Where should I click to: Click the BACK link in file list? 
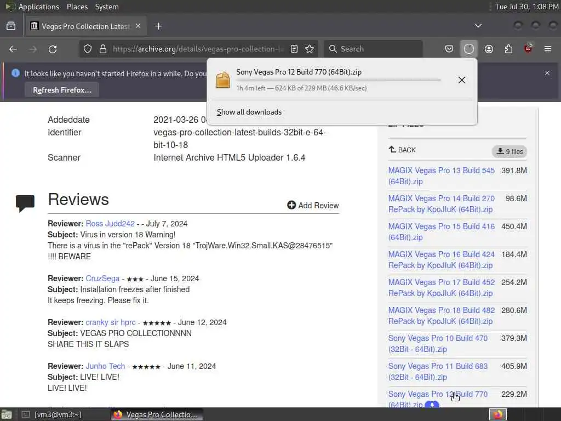click(402, 150)
